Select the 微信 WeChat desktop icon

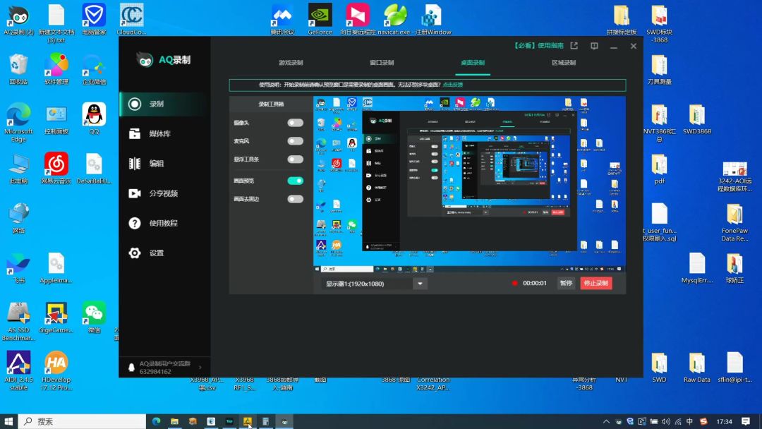coord(94,318)
